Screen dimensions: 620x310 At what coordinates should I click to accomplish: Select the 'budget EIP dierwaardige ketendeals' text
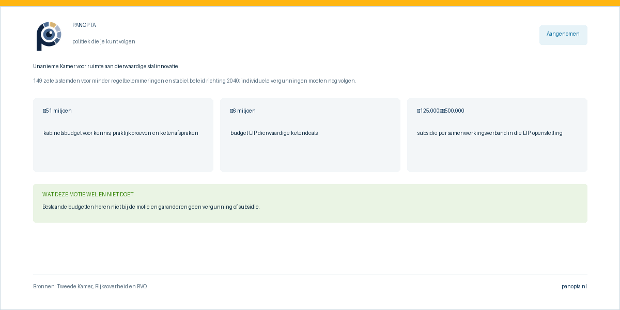(x=274, y=133)
